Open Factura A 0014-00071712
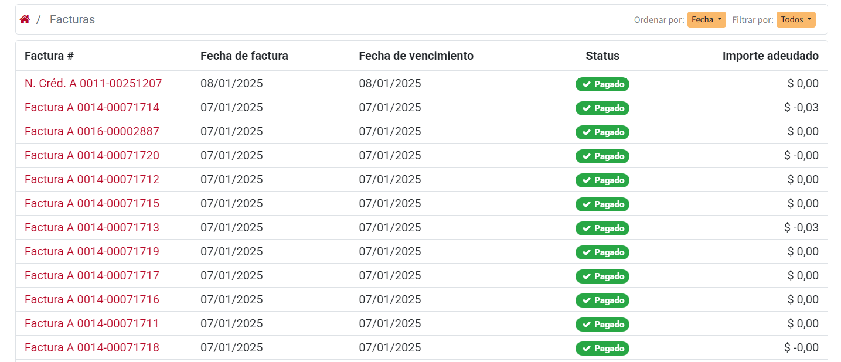This screenshot has width=841, height=362. [x=91, y=179]
